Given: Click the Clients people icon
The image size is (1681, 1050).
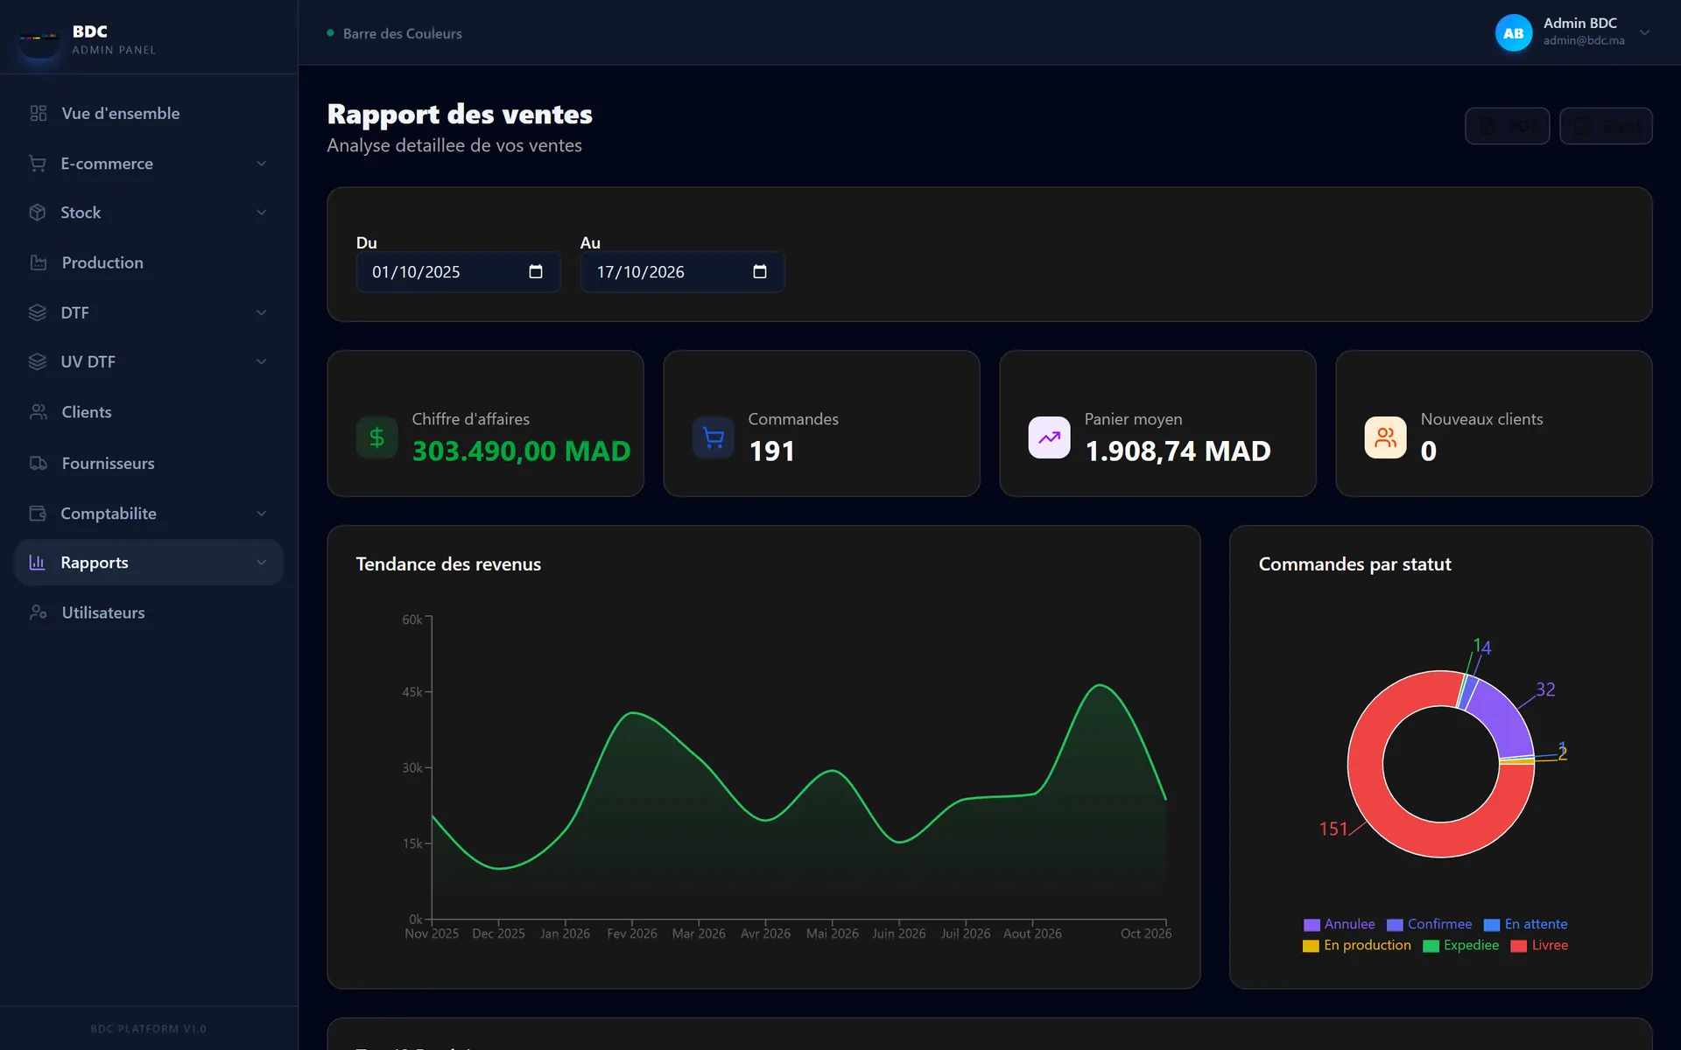Looking at the screenshot, I should (x=38, y=412).
